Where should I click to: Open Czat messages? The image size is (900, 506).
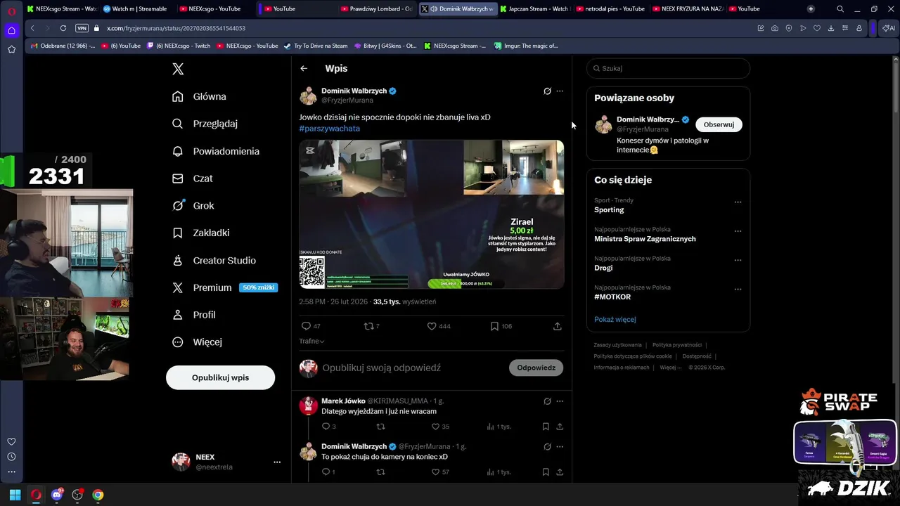[193, 179]
